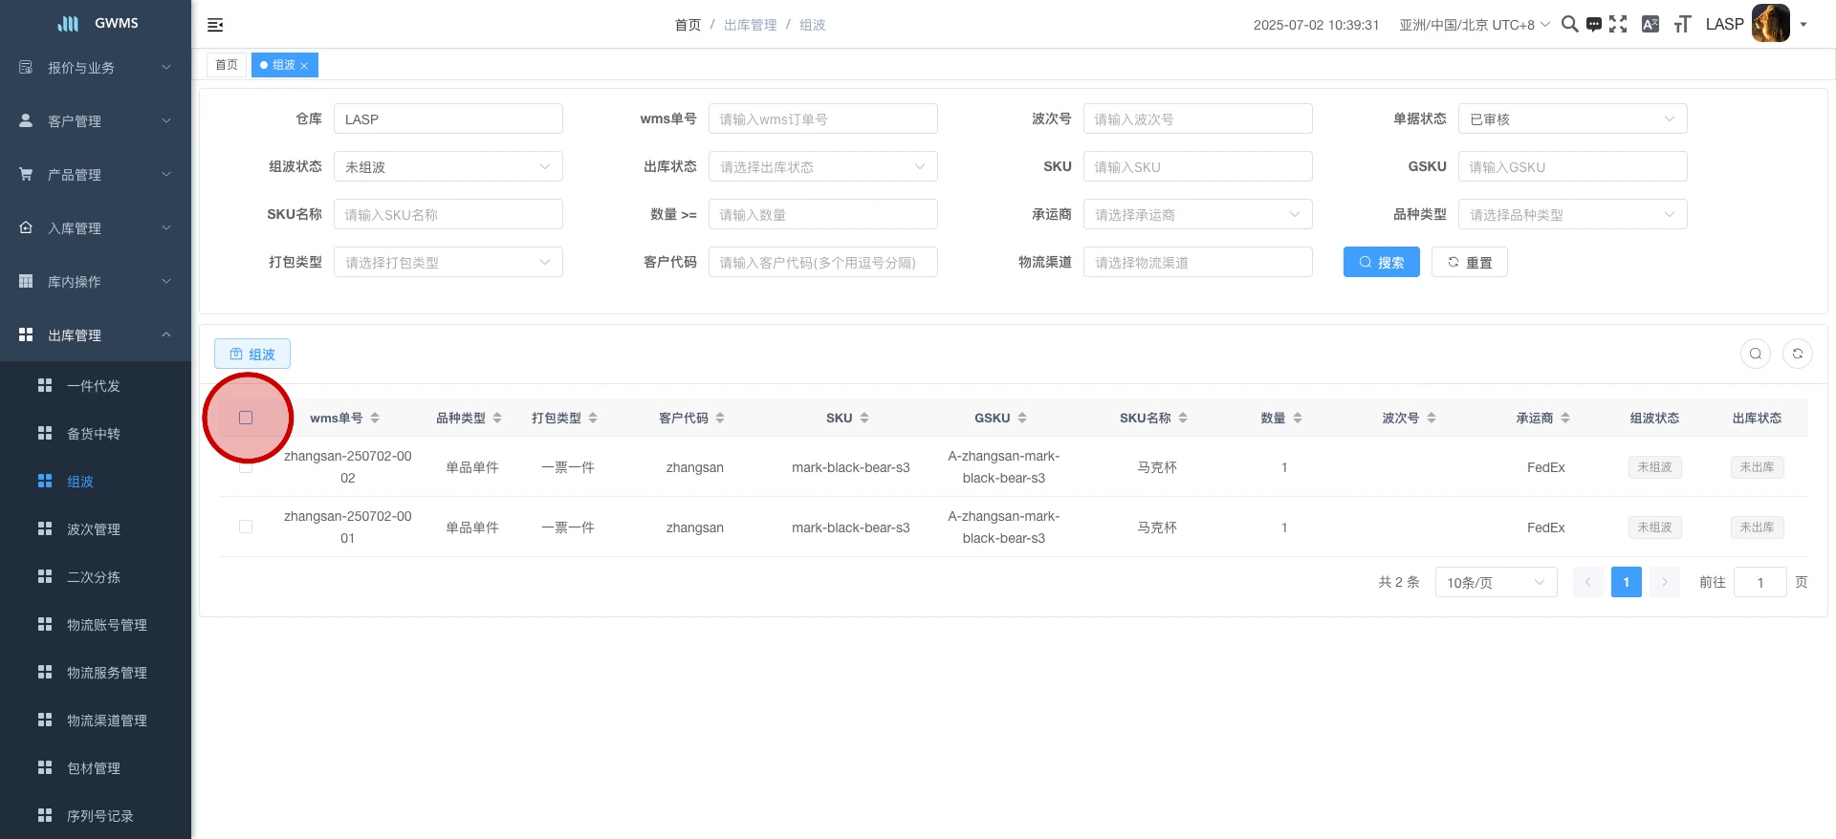Click the message chat bubble icon
The height and width of the screenshot is (839, 1836).
point(1593,25)
